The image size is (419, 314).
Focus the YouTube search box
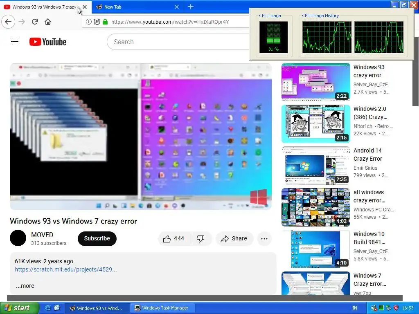click(178, 42)
